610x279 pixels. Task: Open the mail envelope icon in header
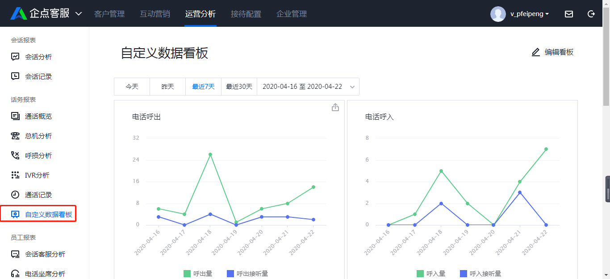(x=569, y=14)
